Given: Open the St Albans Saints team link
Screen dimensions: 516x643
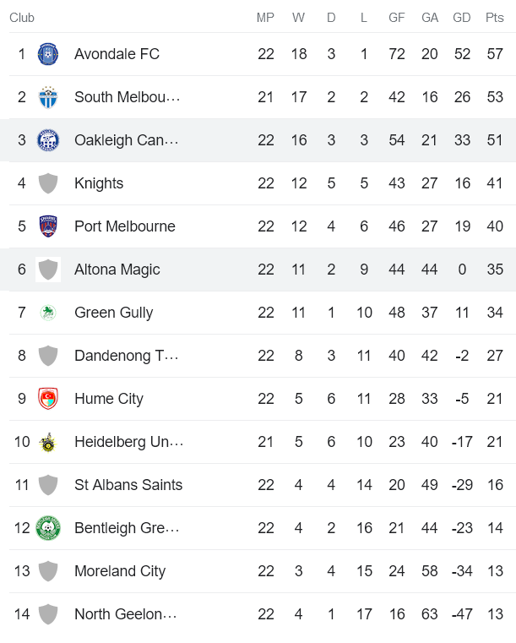Looking at the screenshot, I should [128, 485].
